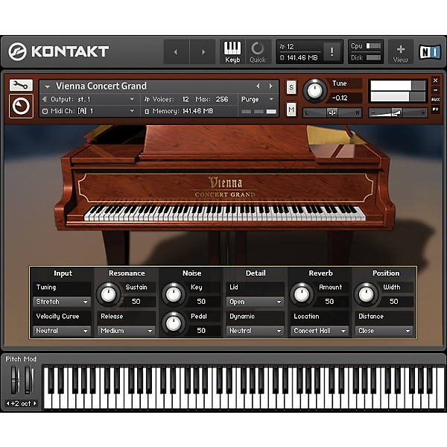Open the Purge dropdown menu
The width and height of the screenshot is (447, 447).
click(x=258, y=99)
